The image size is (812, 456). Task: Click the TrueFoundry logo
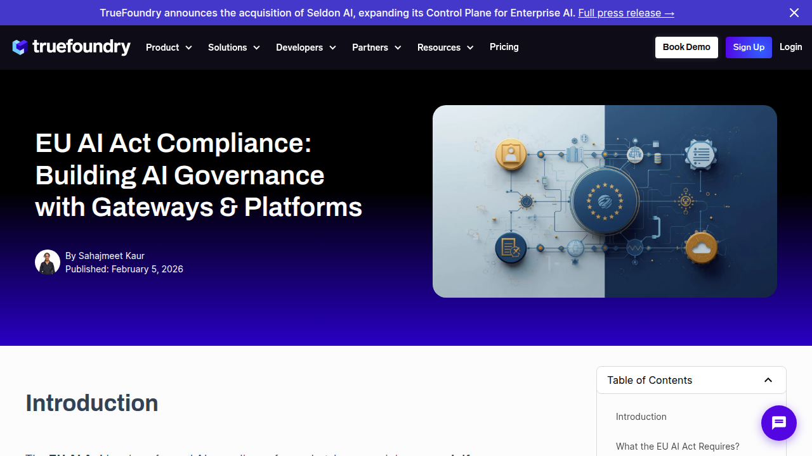coord(71,47)
